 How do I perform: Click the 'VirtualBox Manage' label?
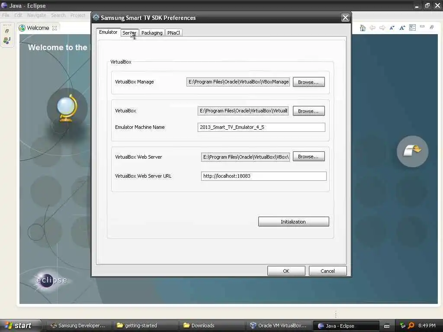pyautogui.click(x=135, y=82)
